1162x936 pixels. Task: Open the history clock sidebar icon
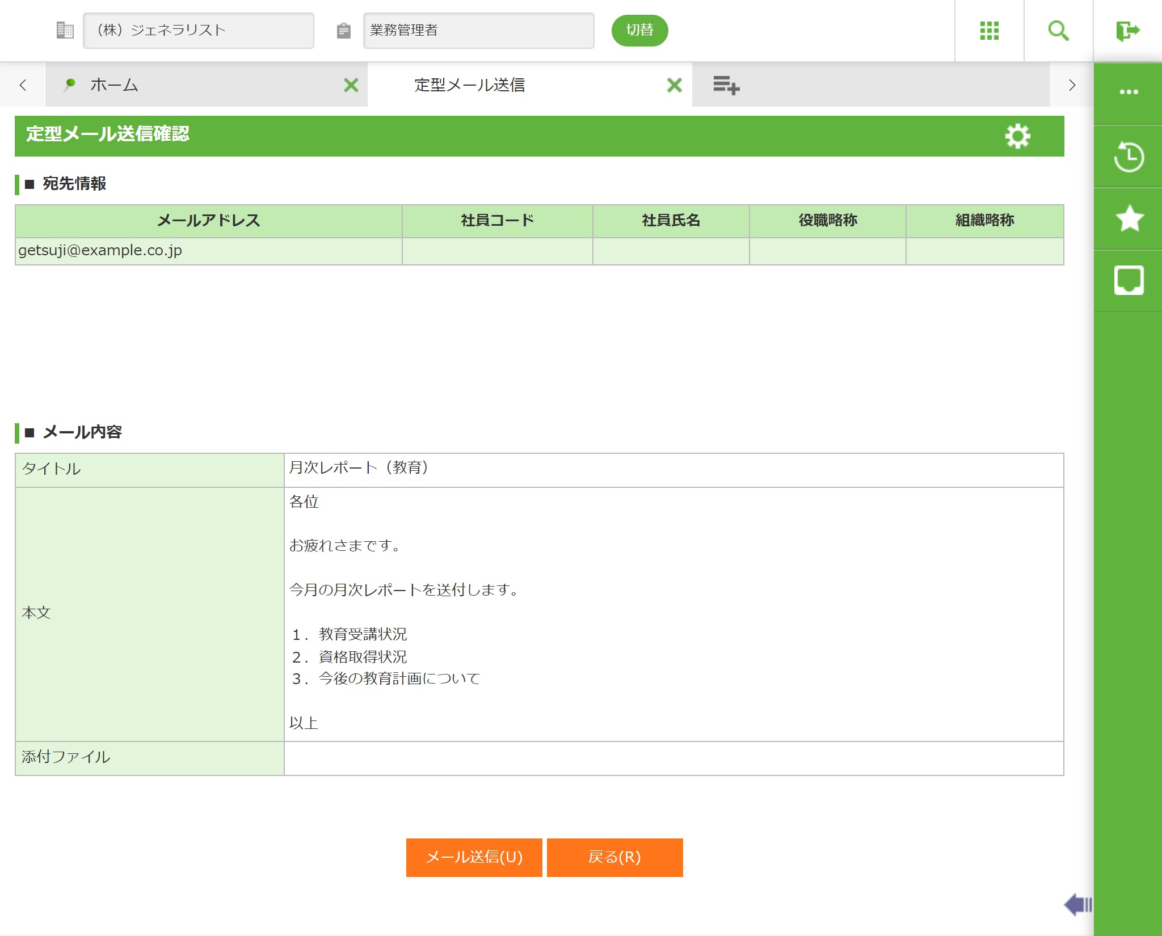[1128, 157]
